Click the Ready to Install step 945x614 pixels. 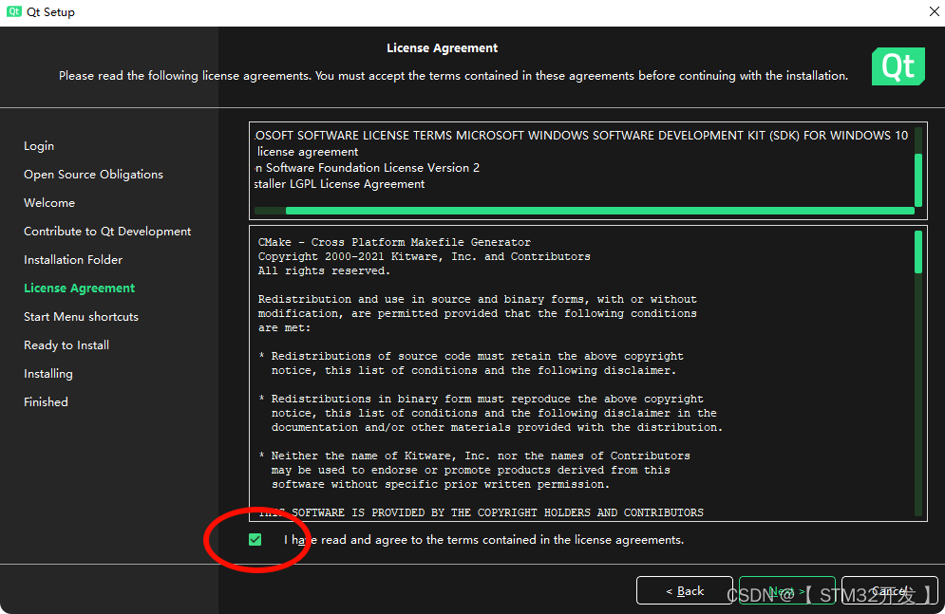pyautogui.click(x=66, y=344)
